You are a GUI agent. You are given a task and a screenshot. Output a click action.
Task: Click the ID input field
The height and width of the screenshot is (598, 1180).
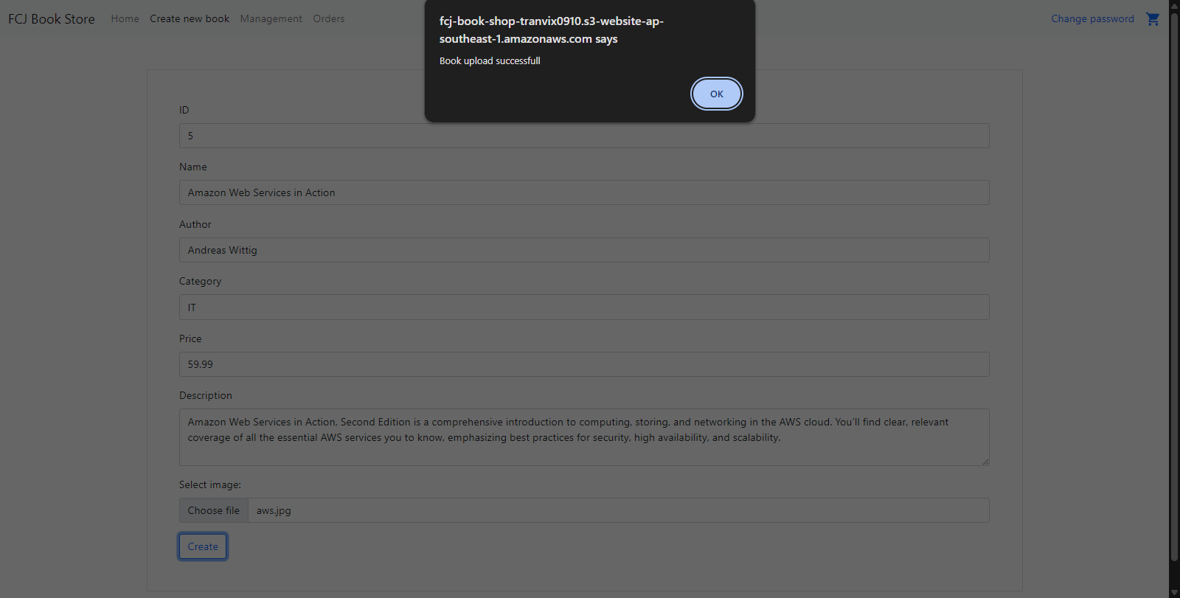tap(584, 136)
